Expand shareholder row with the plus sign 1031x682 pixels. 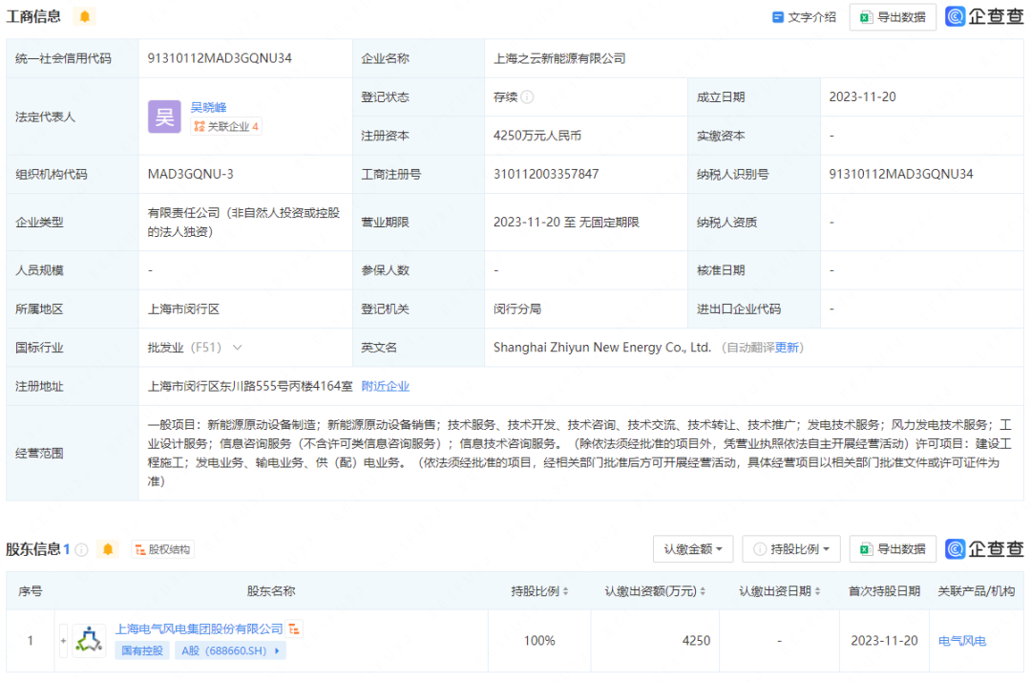point(64,641)
